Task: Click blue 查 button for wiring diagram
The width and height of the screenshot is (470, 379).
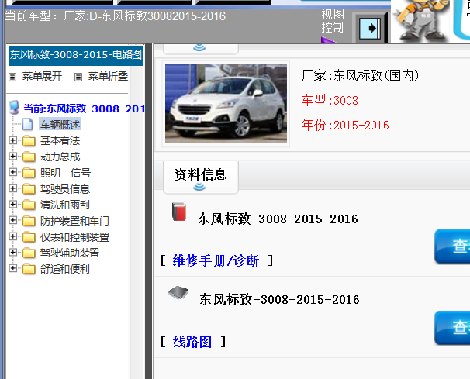Action: 452,328
